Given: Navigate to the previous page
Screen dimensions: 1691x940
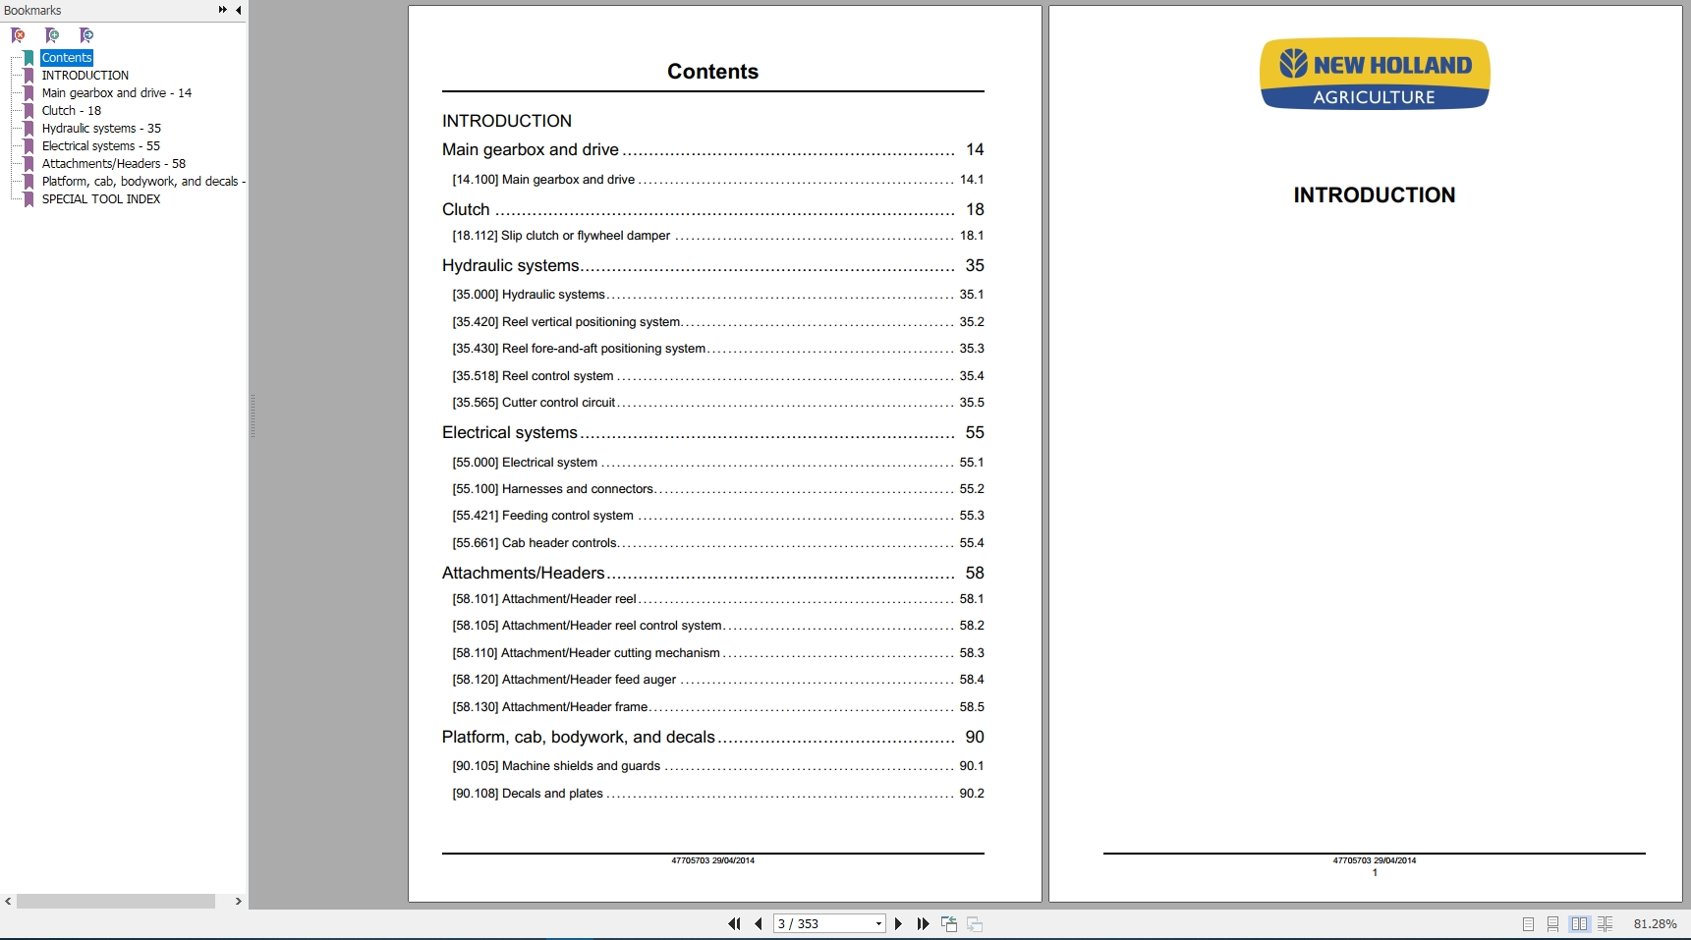Looking at the screenshot, I should (x=758, y=923).
